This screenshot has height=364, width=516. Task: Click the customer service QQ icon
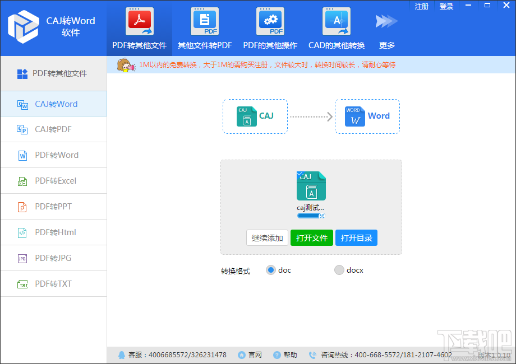122,355
